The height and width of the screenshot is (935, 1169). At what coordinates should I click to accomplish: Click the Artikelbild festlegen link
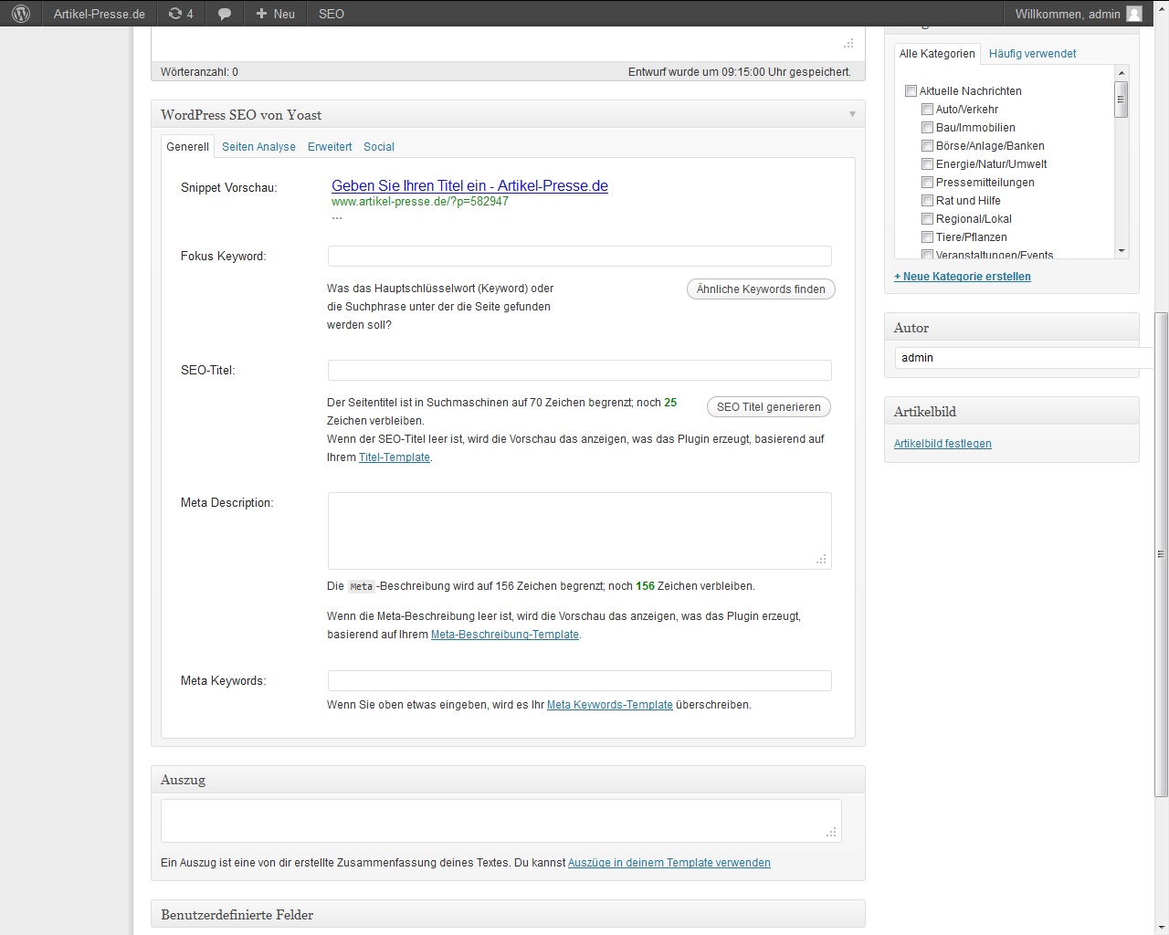tap(943, 444)
